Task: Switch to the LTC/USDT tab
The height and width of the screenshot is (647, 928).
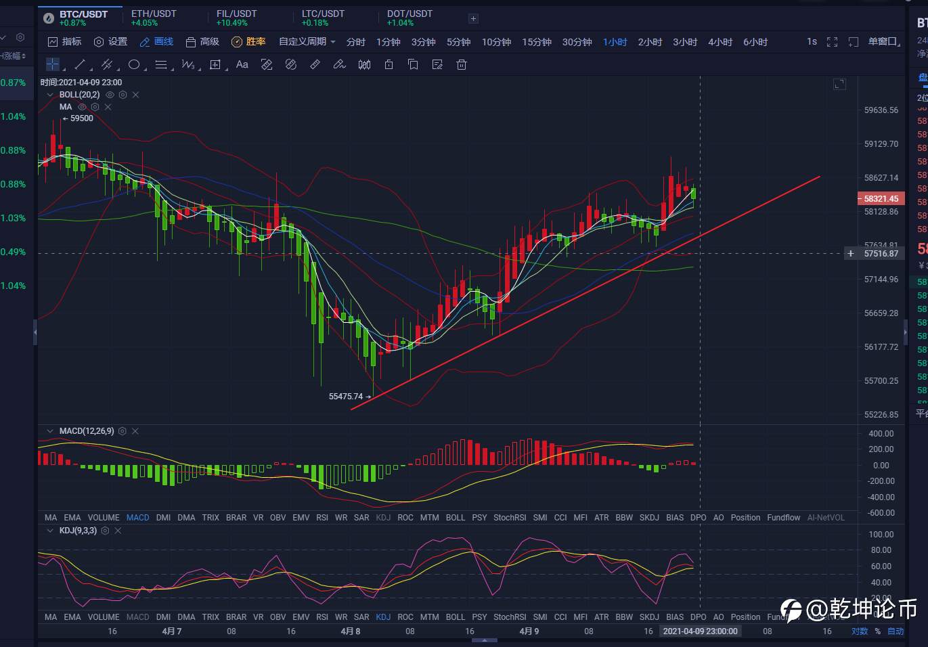Action: [323, 18]
